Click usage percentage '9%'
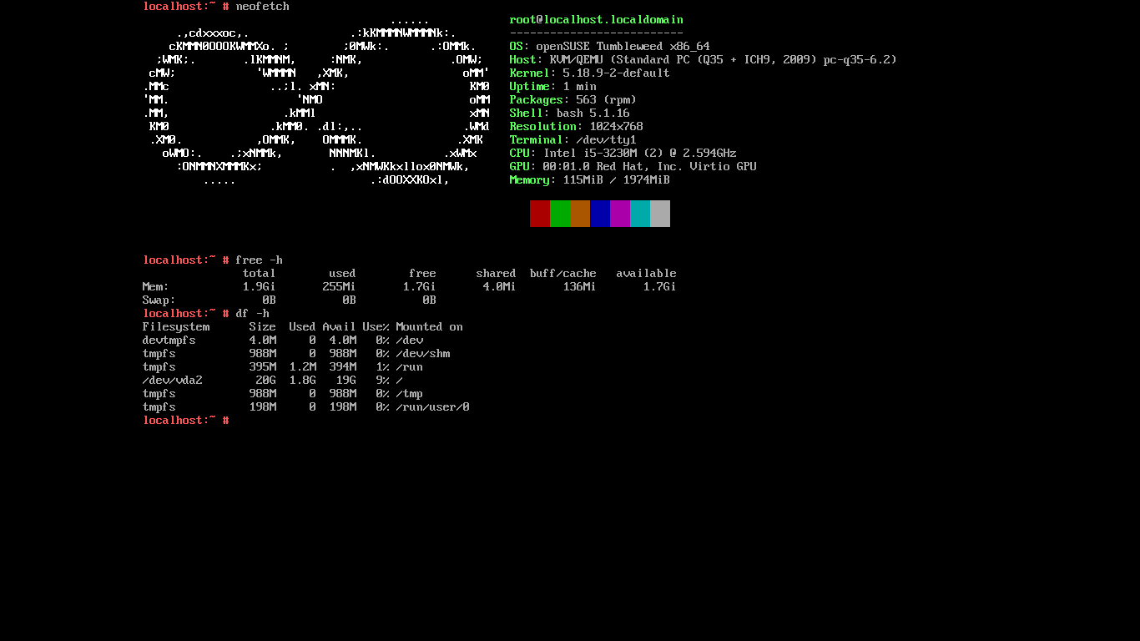The width and height of the screenshot is (1140, 641). [383, 381]
